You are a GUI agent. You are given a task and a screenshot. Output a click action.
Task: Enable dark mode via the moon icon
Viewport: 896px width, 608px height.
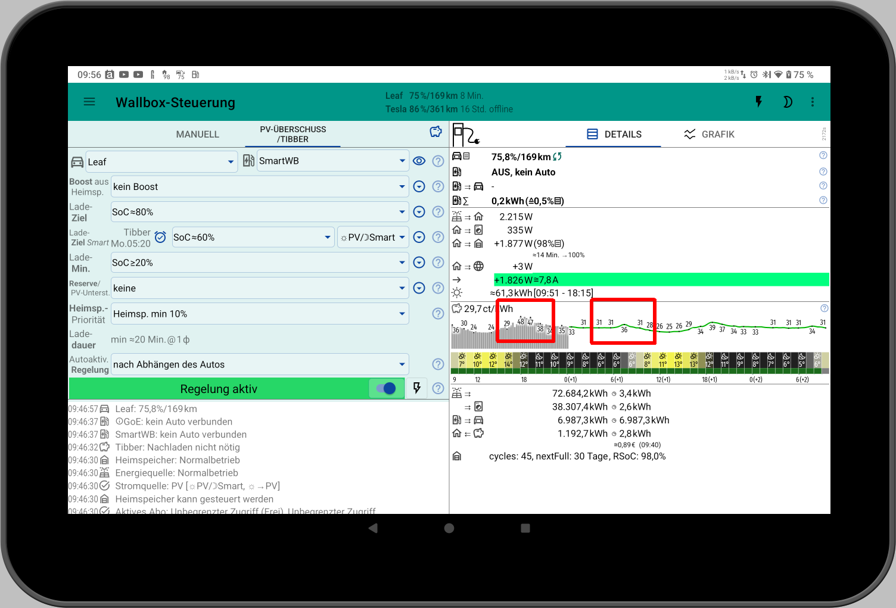tap(788, 101)
